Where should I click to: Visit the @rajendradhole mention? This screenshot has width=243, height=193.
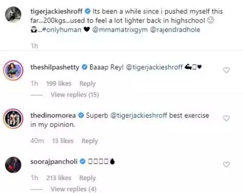(x=175, y=30)
